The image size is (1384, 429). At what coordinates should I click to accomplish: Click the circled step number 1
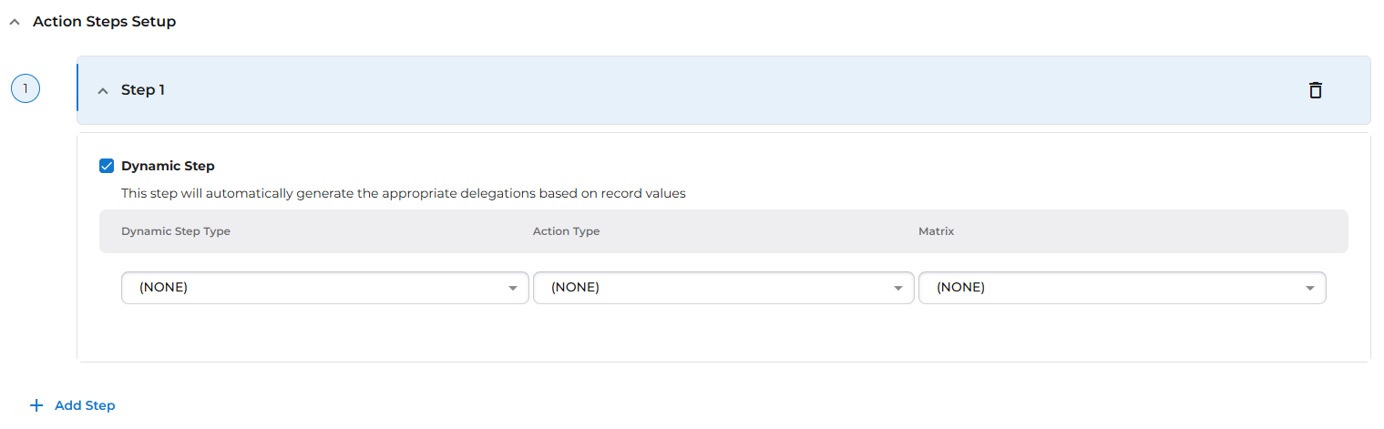(26, 88)
